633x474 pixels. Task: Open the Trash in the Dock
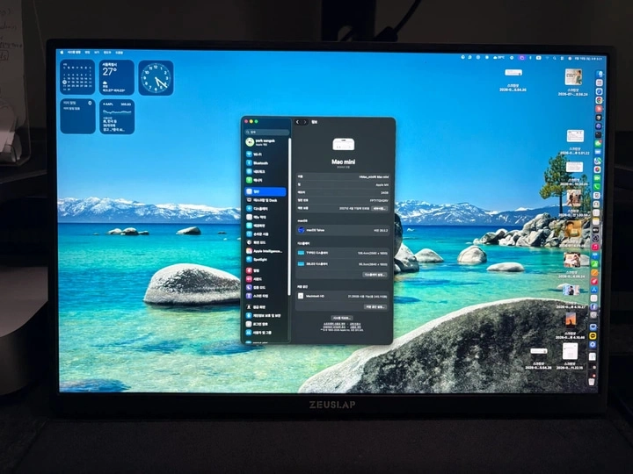point(592,380)
